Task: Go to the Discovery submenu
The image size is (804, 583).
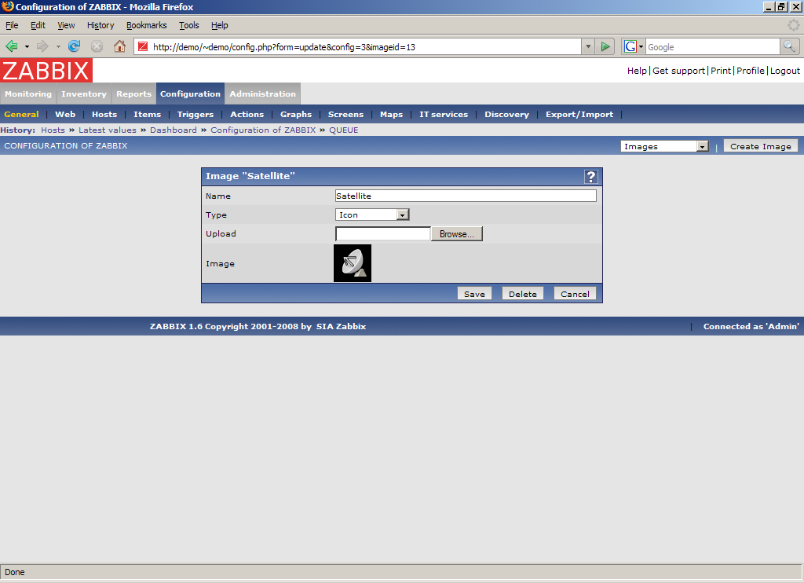Action: tap(506, 115)
